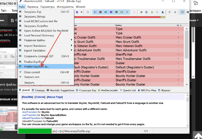
Task: Click the blue person silhouette toolbar icon
Action: (x=163, y=12)
